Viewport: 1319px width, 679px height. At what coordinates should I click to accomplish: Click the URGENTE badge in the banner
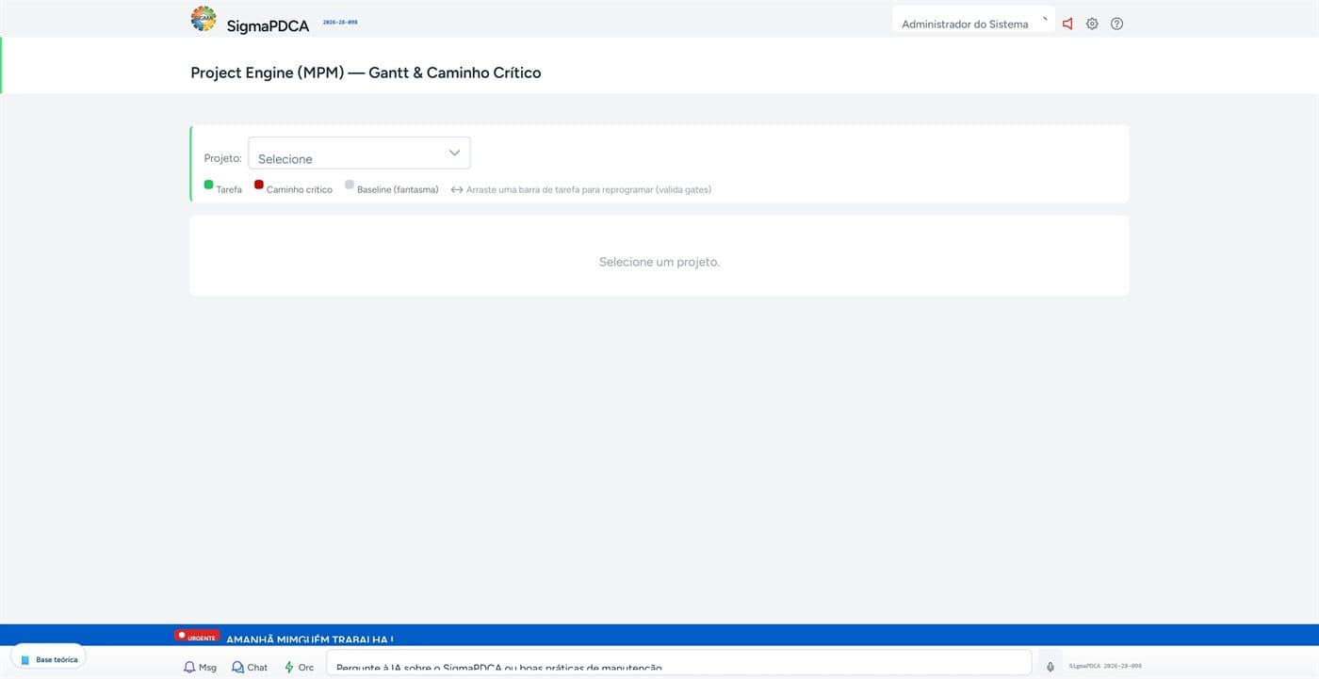click(197, 637)
